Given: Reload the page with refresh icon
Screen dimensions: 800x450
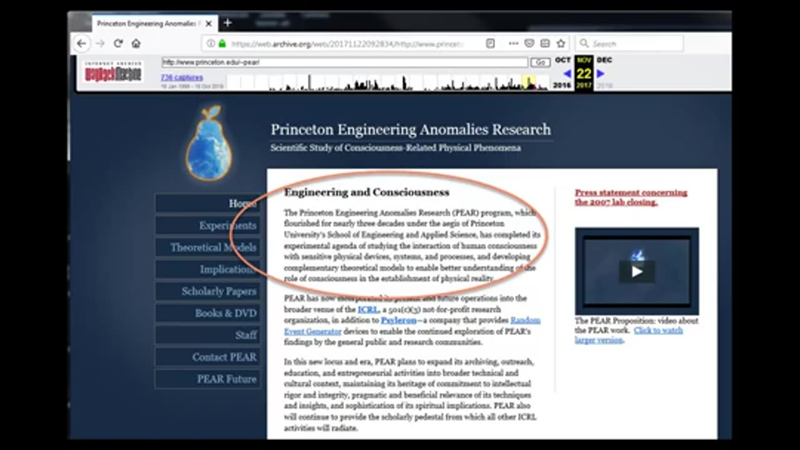Looking at the screenshot, I should [118, 44].
